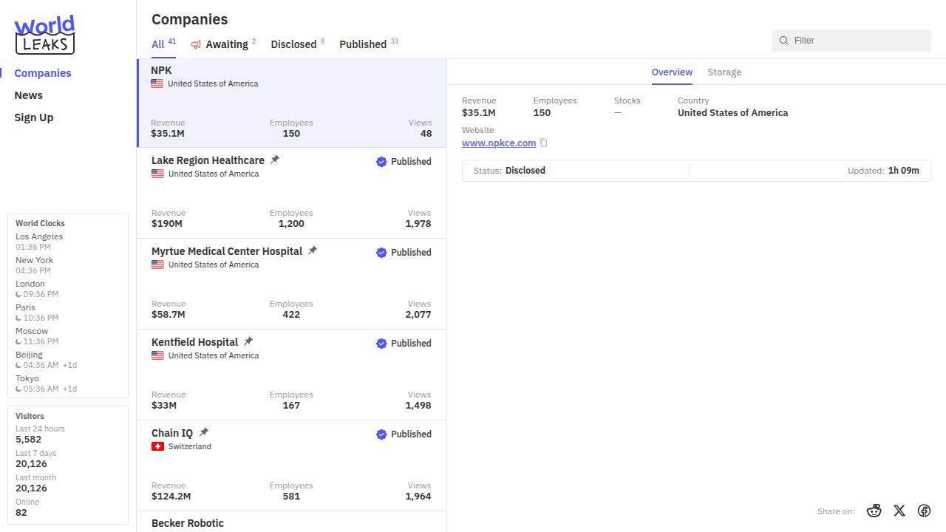This screenshot has width=946, height=532.
Task: Click United States of America country value in overview
Action: (732, 113)
